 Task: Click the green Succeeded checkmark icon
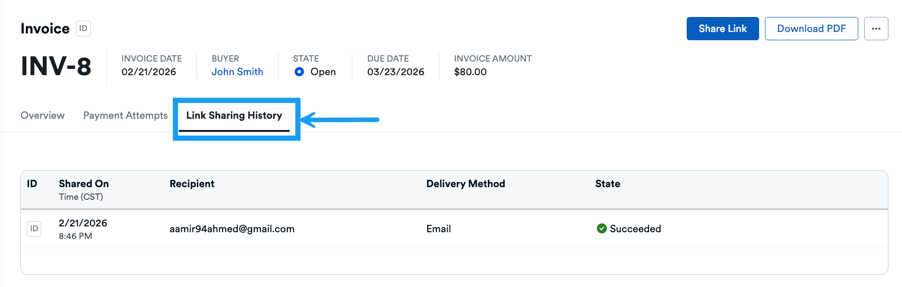602,229
